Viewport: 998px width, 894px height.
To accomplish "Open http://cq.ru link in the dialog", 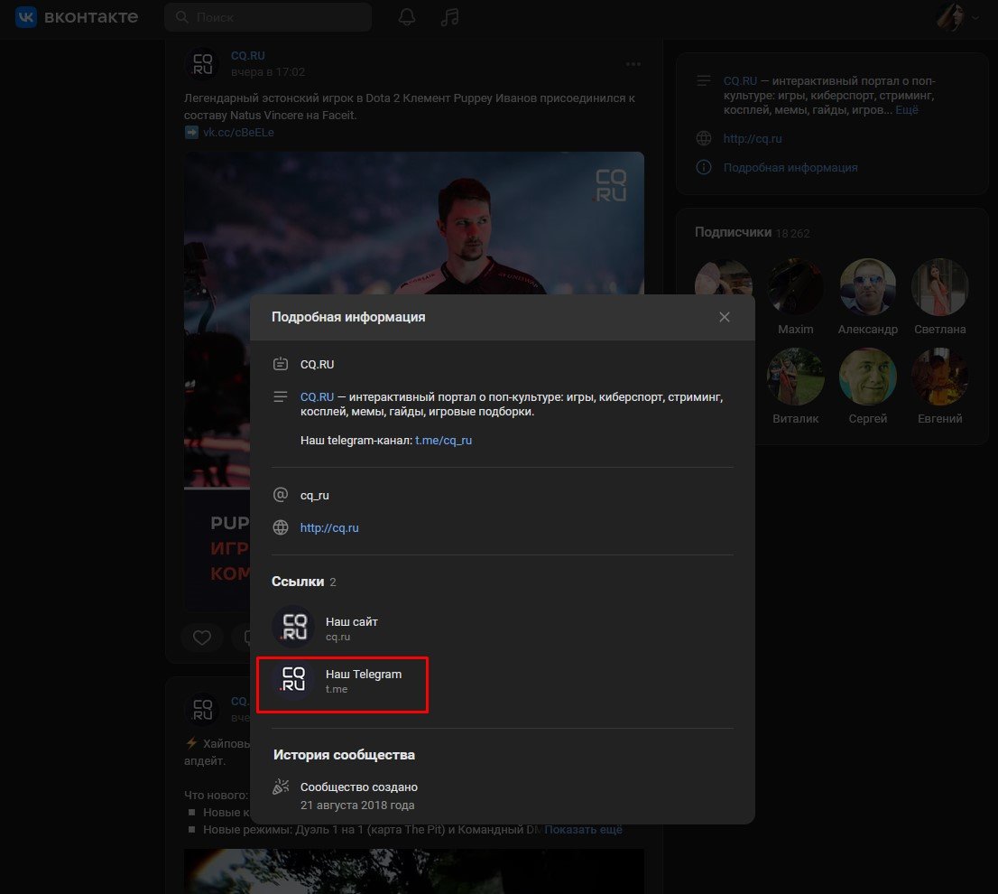I will pyautogui.click(x=329, y=528).
